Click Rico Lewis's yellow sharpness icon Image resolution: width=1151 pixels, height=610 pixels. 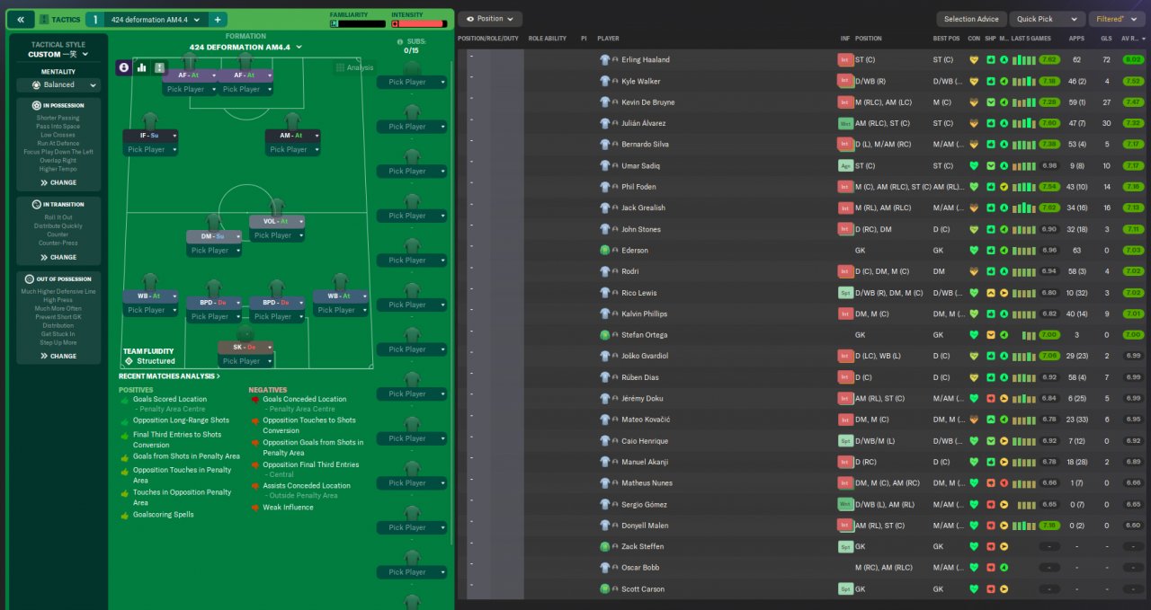[x=990, y=293]
